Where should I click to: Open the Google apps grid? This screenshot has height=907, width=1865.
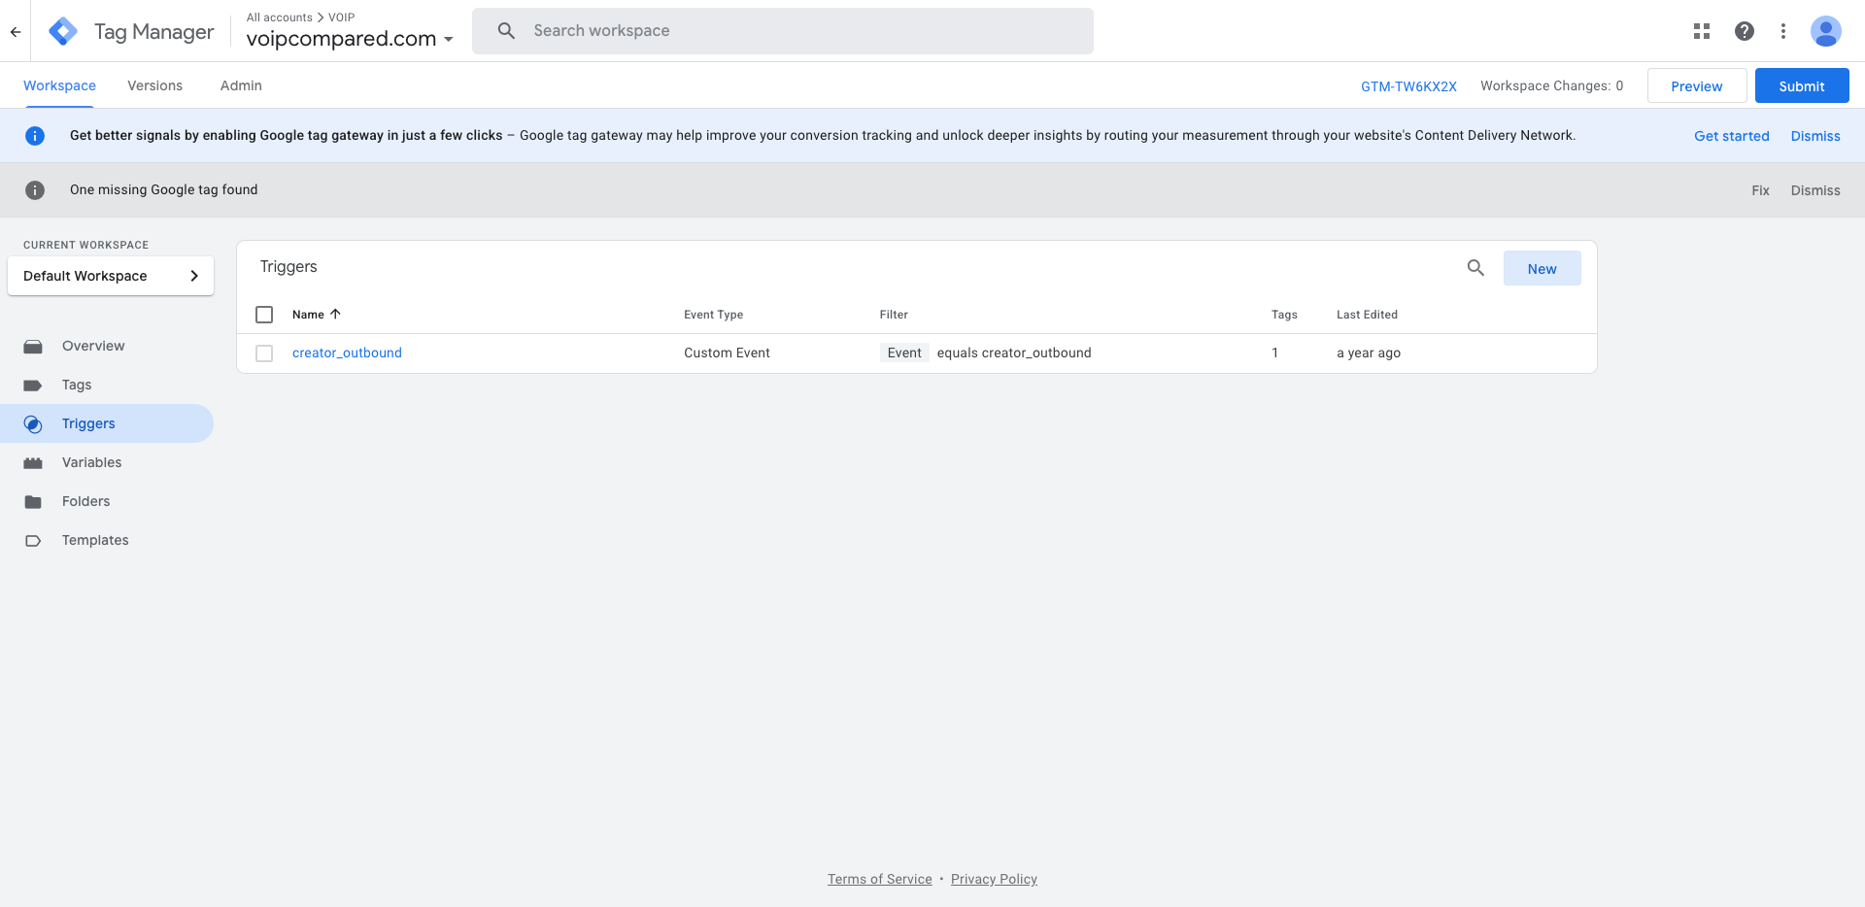(x=1701, y=31)
